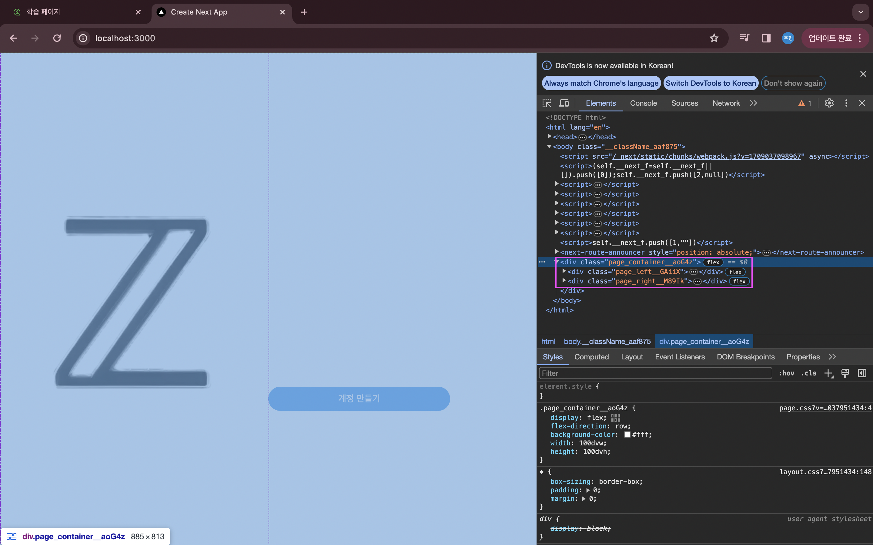Show more styles pane tabs chevron
The height and width of the screenshot is (545, 873).
point(832,357)
